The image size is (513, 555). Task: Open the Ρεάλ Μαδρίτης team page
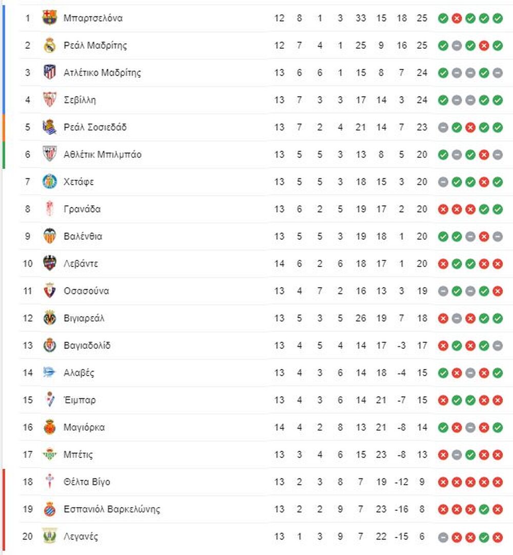coord(95,45)
